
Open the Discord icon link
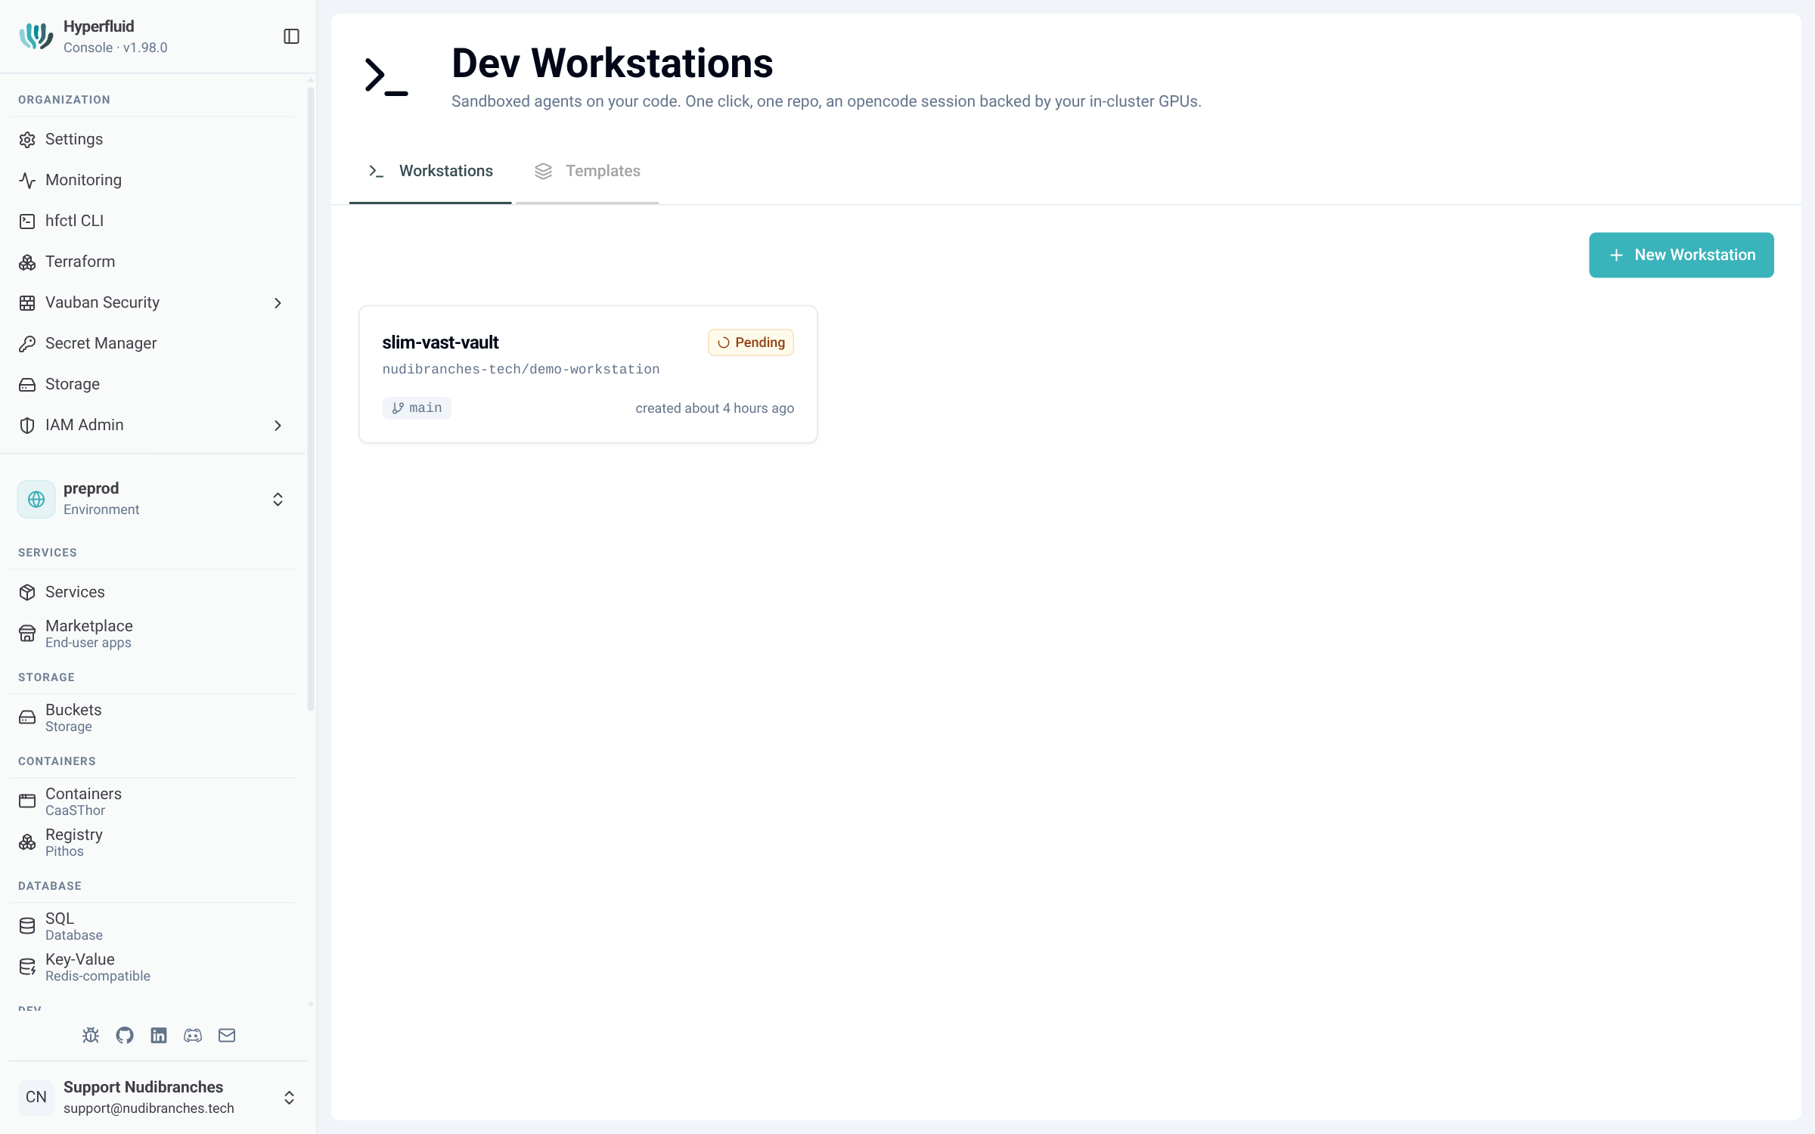pos(193,1036)
